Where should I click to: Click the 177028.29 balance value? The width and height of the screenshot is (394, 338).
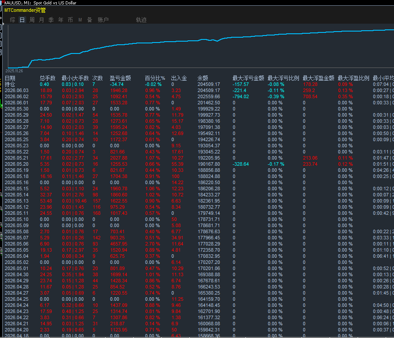coord(209,244)
